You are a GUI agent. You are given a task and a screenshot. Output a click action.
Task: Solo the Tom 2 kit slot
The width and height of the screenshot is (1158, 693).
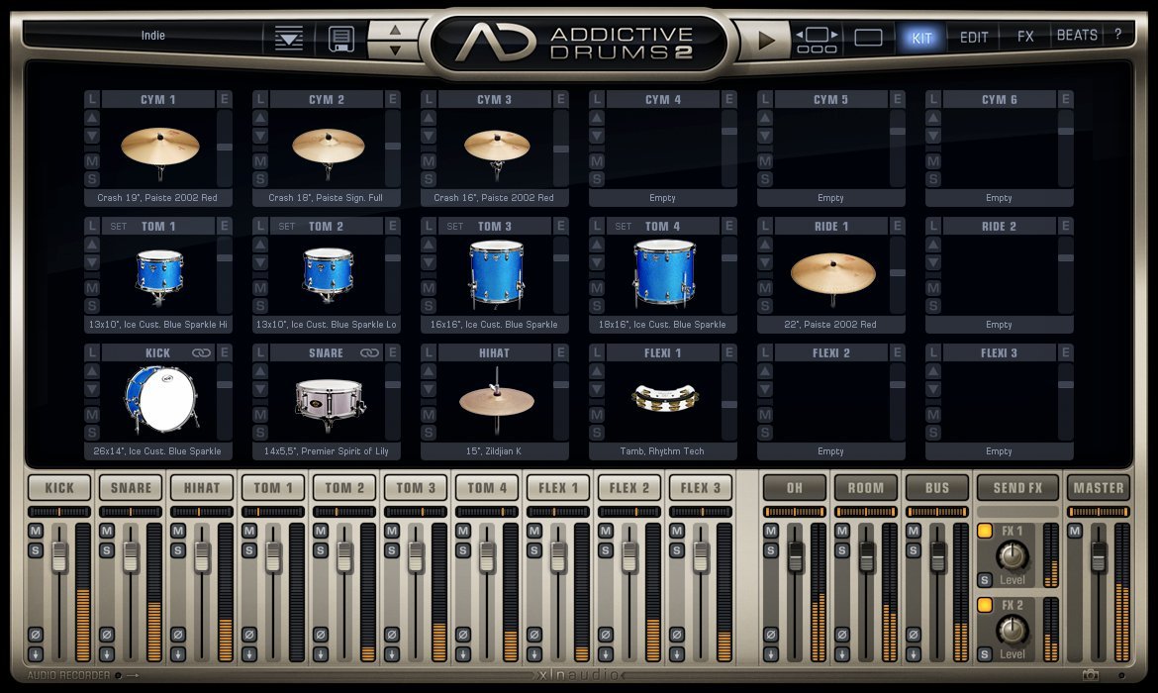coord(260,305)
